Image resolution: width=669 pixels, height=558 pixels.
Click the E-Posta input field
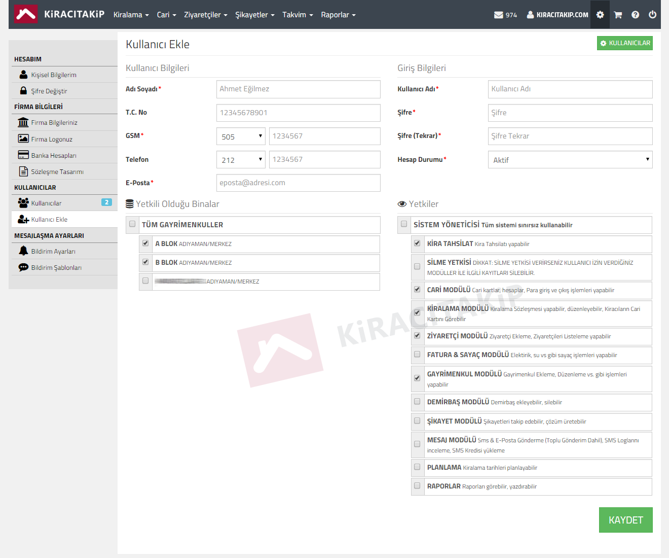click(298, 183)
